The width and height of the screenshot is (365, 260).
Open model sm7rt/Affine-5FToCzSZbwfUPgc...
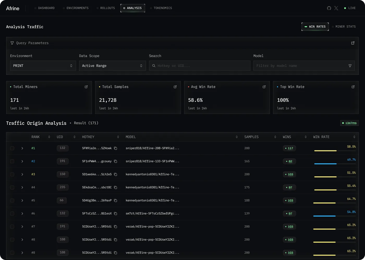click(x=153, y=214)
